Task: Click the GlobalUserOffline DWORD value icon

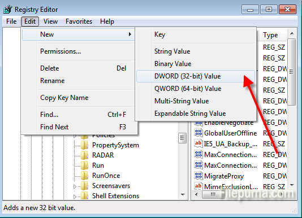Action: coord(199,133)
